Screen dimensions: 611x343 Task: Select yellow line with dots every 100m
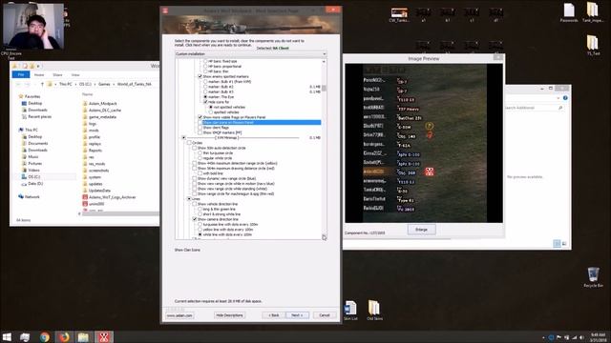pyautogui.click(x=200, y=230)
